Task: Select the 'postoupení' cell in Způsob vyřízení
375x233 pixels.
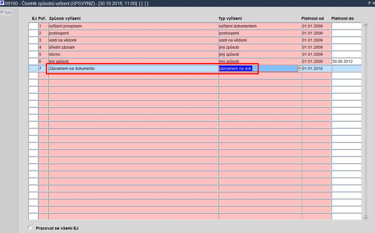Action: point(133,33)
